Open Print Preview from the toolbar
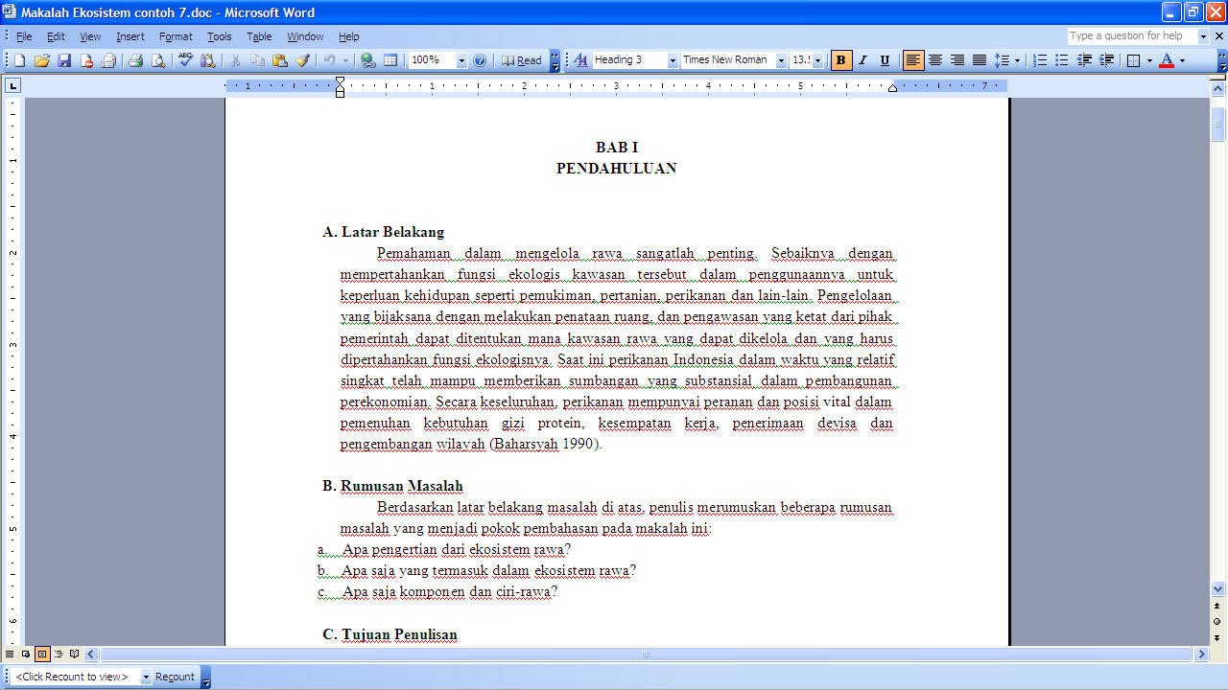This screenshot has height=690, width=1228. pos(157,60)
